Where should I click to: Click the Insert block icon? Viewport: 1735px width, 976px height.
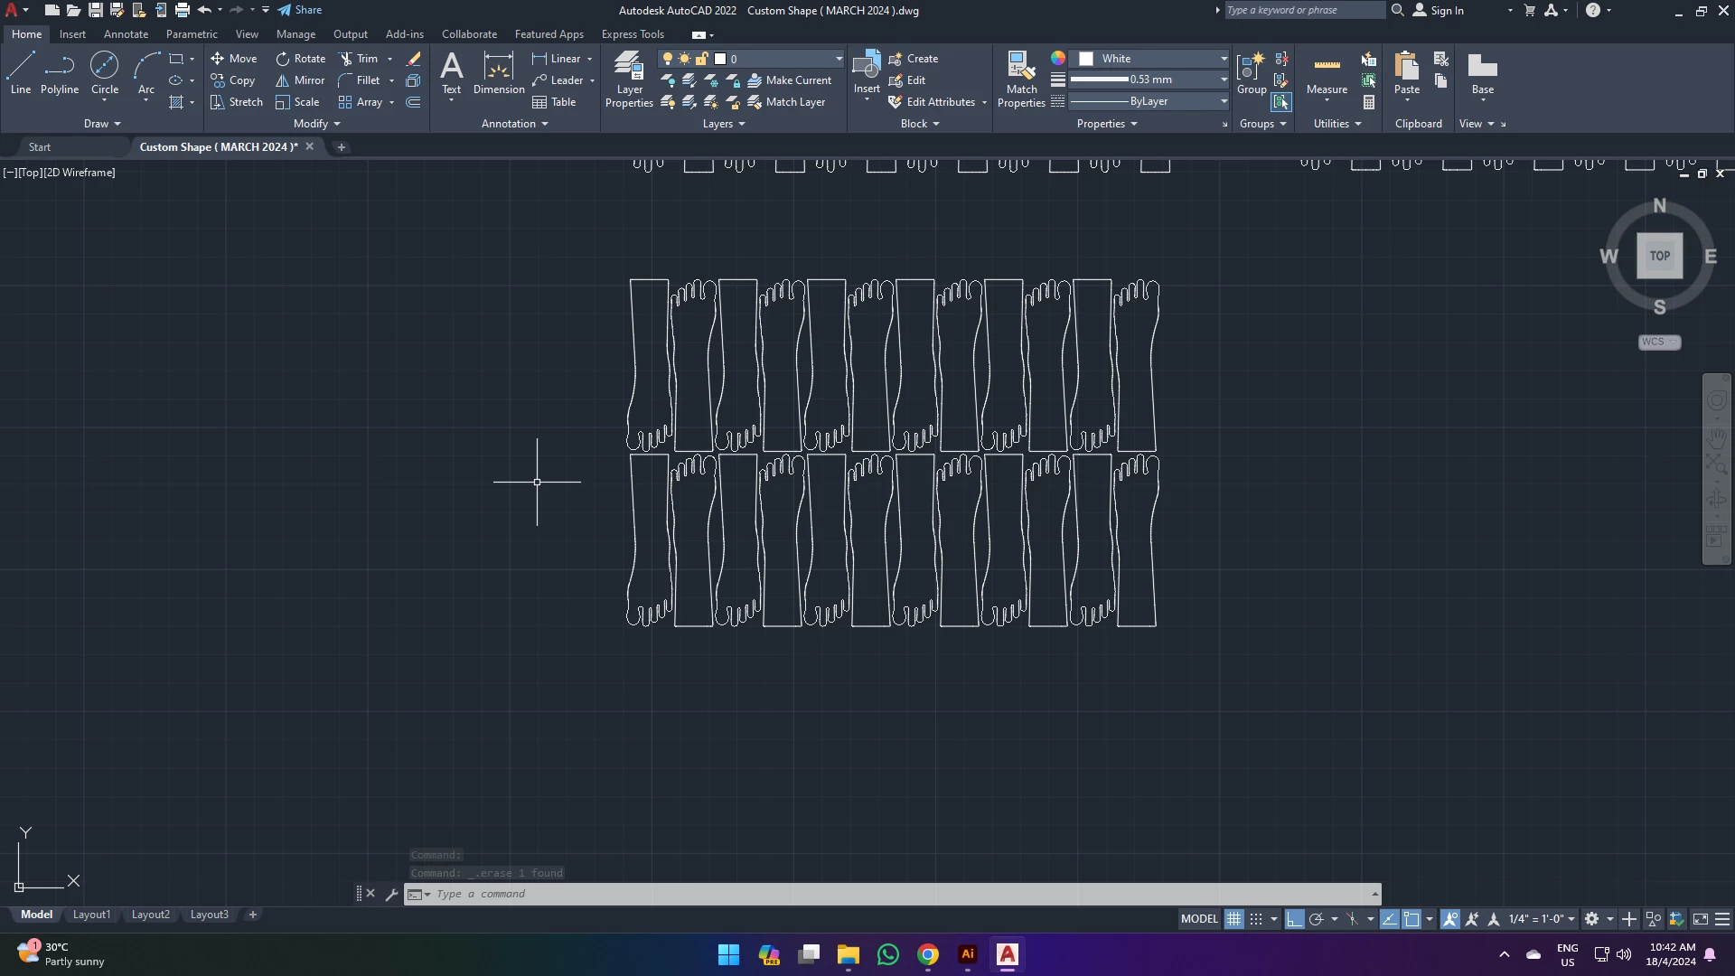click(x=867, y=68)
